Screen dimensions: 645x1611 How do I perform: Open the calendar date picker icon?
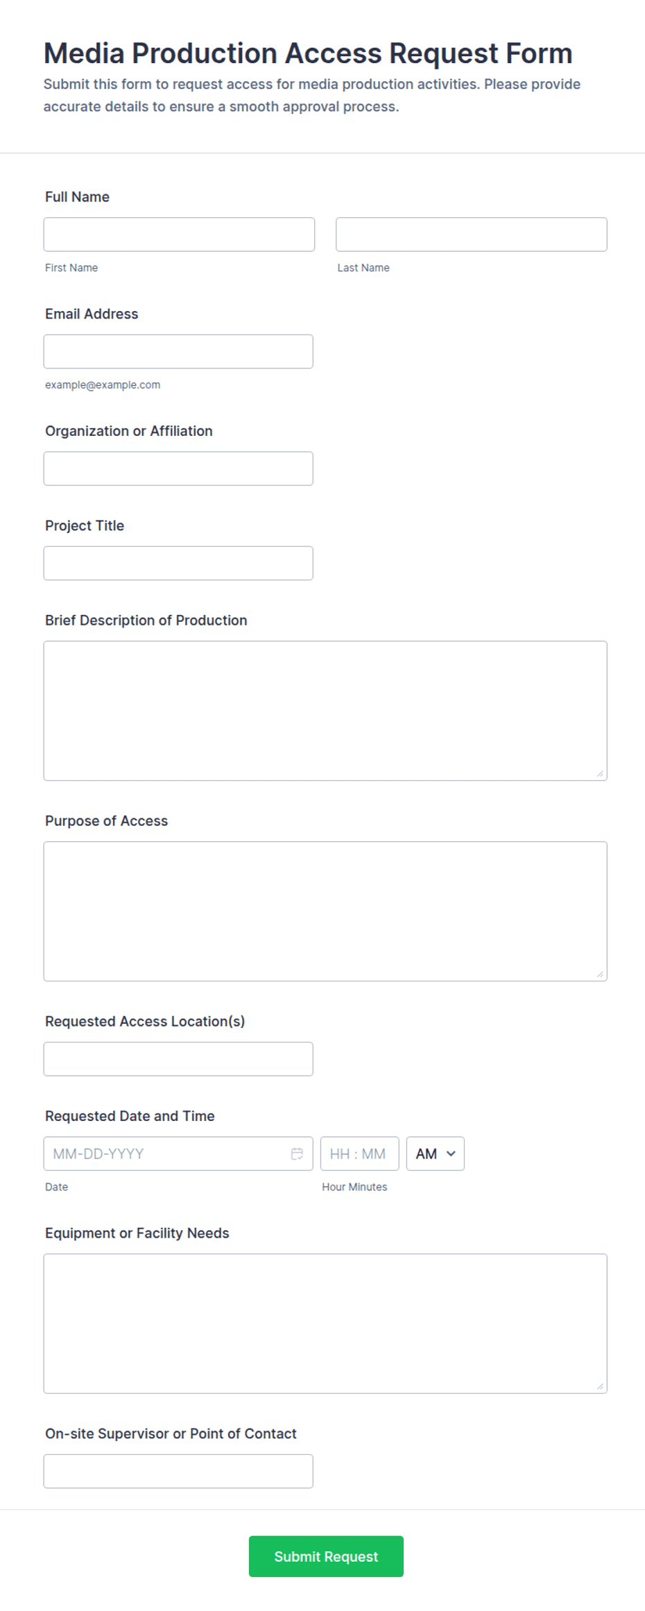point(297,1154)
